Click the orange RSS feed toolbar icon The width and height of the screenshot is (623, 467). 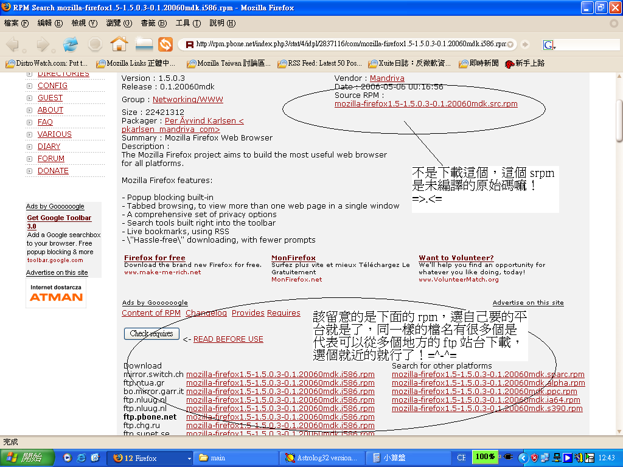165,44
